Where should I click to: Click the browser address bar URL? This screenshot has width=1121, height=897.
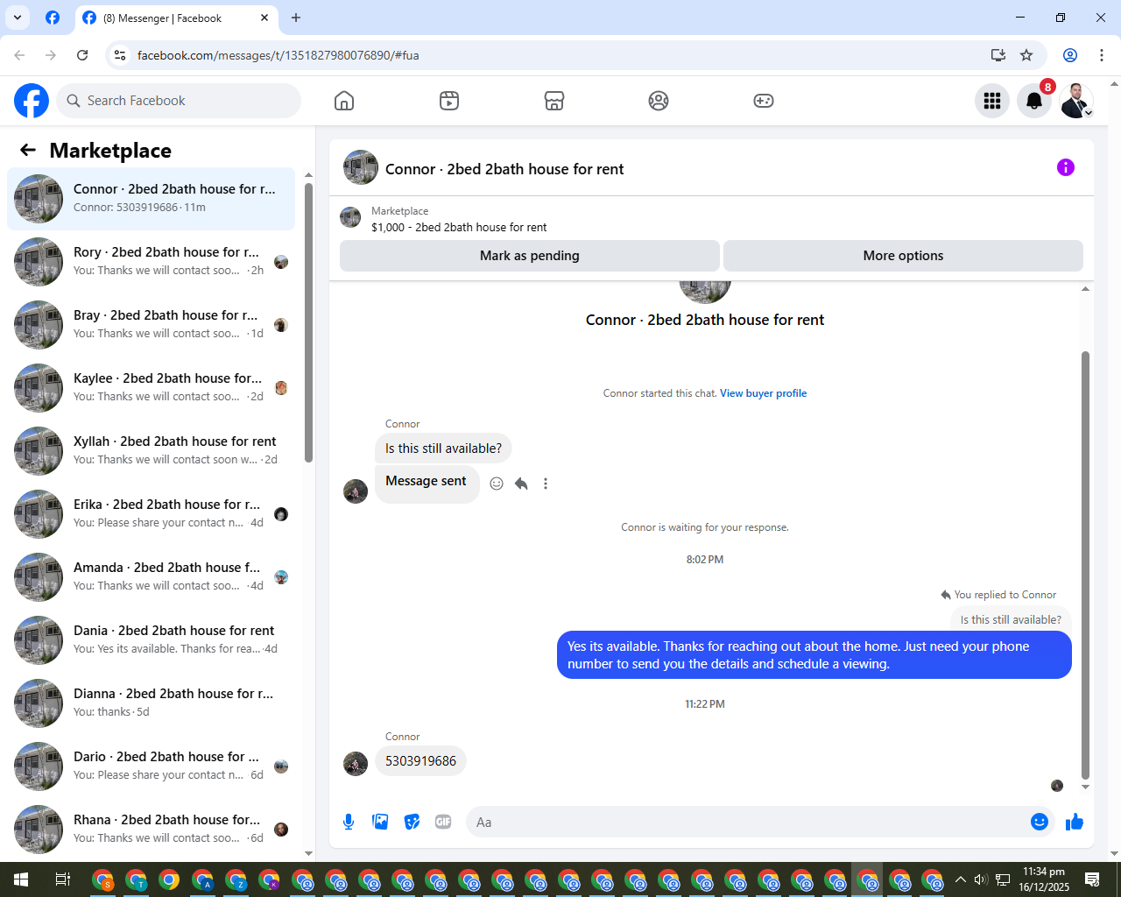[x=278, y=55]
